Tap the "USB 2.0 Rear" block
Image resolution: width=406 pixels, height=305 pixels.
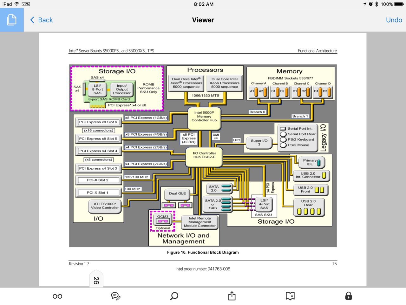(x=309, y=207)
